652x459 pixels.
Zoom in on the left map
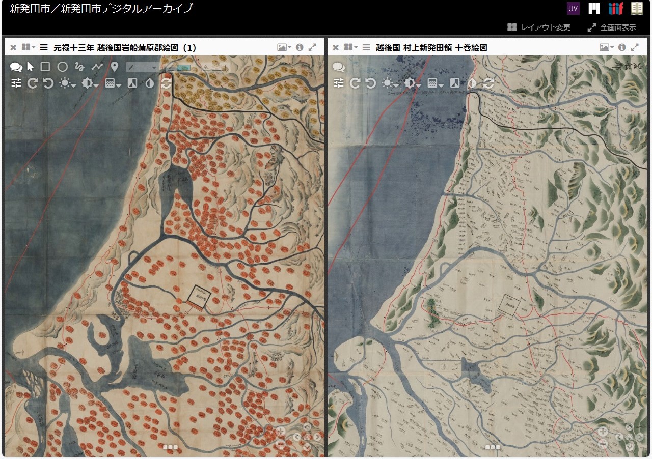pyautogui.click(x=281, y=432)
